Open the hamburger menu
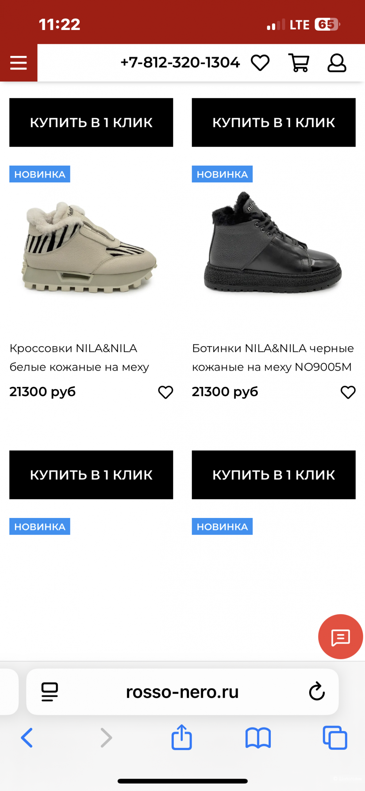Viewport: 365px width, 791px height. coord(19,63)
